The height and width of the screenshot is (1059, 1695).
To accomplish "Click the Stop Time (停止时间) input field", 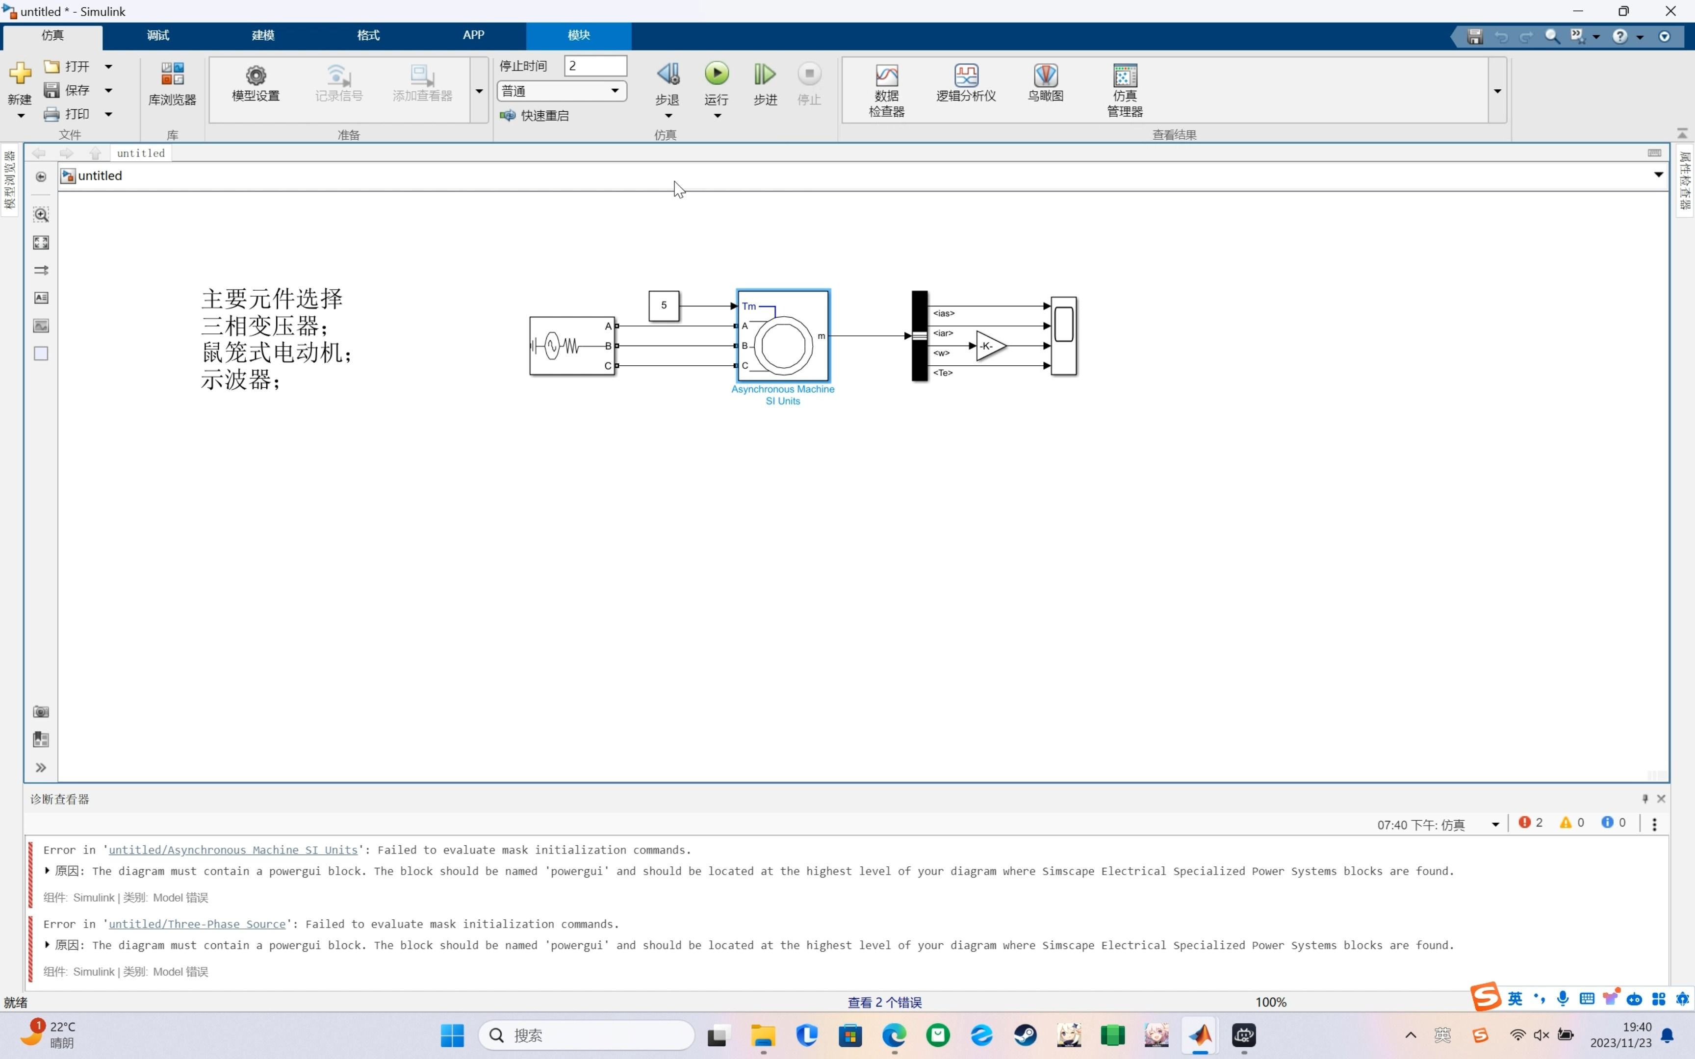I will pyautogui.click(x=594, y=66).
